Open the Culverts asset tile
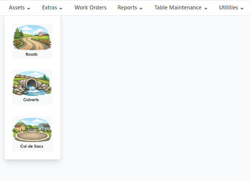 [32, 87]
